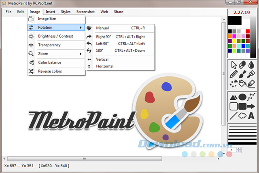The height and width of the screenshot is (173, 259).
Task: Click the line width number field
Action: (232, 150)
